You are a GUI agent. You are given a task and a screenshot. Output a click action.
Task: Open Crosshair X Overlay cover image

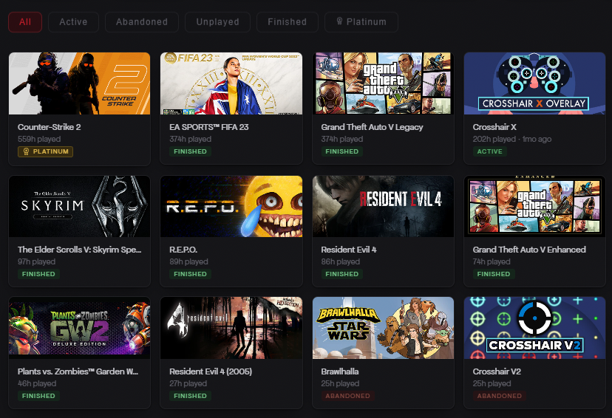coord(534,83)
